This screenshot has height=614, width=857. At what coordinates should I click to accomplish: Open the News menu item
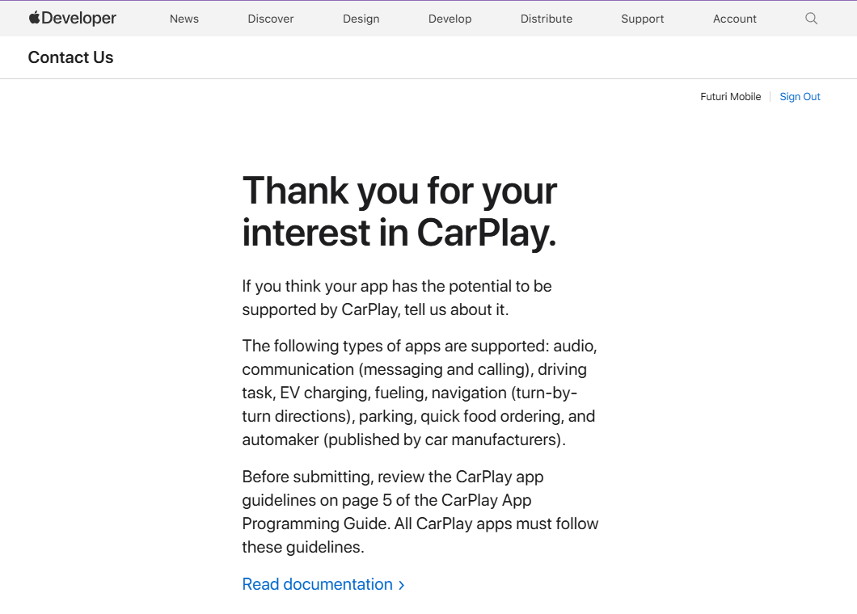point(184,19)
